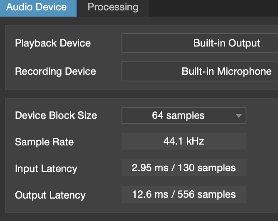Select the 44.1 kHz Sample Rate field
This screenshot has width=278, height=221.
point(184,141)
